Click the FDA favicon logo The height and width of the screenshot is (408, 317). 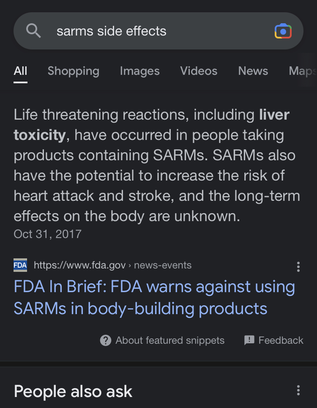[x=20, y=265]
